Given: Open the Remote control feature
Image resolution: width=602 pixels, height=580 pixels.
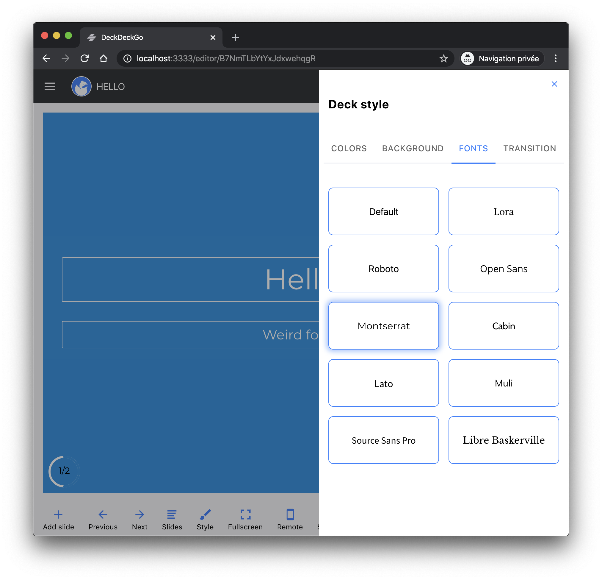Looking at the screenshot, I should click(x=290, y=520).
